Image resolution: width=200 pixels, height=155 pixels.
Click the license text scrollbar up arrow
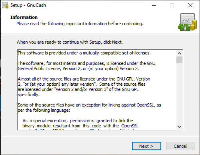point(179,53)
